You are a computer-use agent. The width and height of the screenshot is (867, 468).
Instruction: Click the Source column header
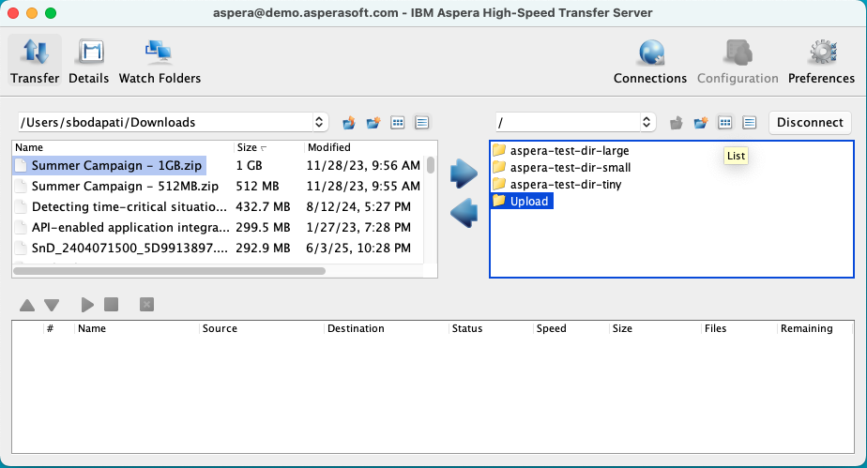[x=261, y=328]
